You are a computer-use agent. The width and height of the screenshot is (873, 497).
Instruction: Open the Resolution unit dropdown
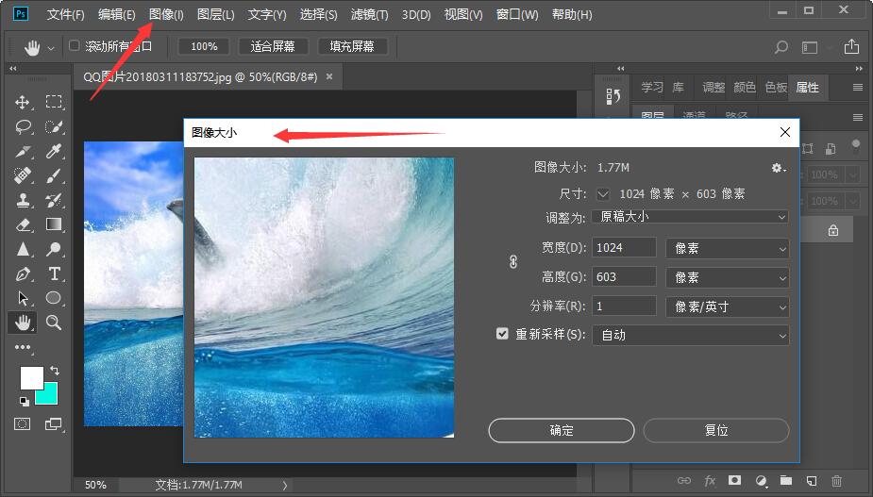click(727, 306)
